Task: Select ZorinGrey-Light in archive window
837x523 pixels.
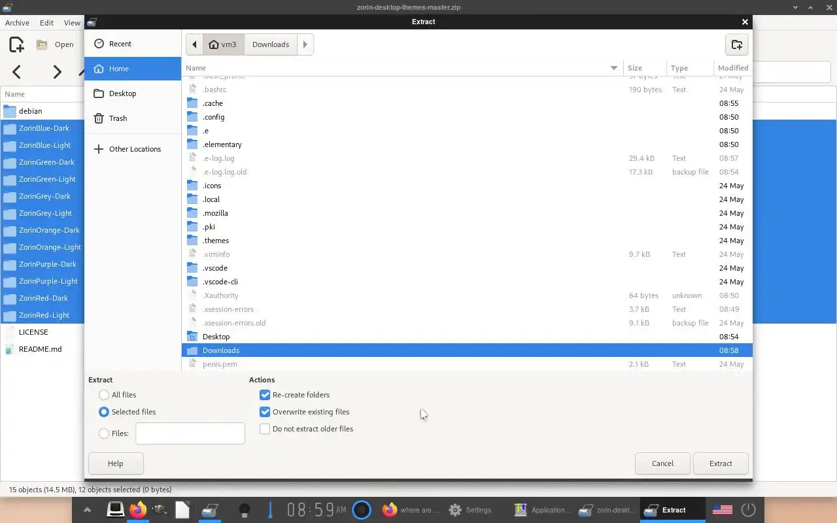Action: [x=43, y=213]
